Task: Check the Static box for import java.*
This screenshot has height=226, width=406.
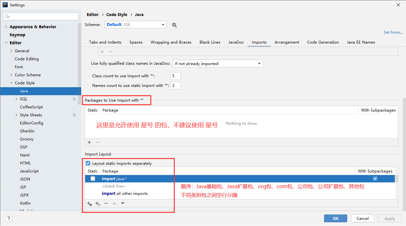Action: 93,179
